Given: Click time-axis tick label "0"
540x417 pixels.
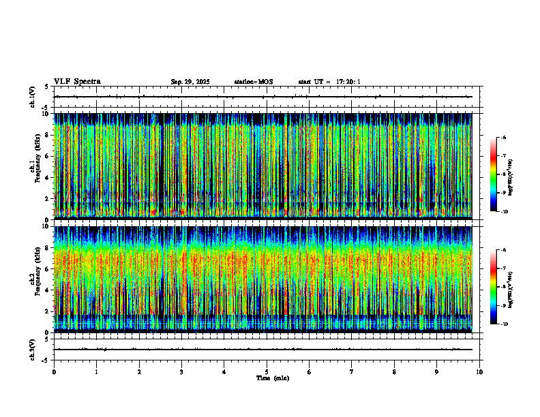Looking at the screenshot, I should (54, 372).
